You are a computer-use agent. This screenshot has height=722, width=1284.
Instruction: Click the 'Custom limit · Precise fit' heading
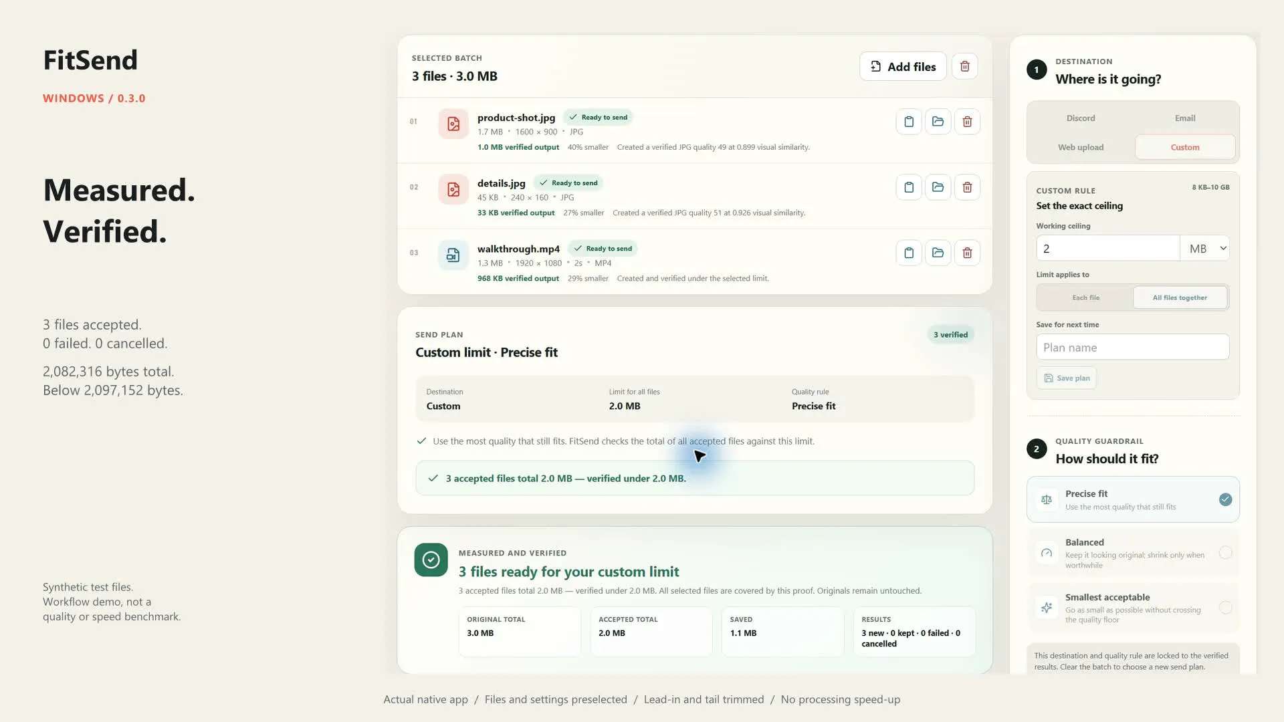[x=486, y=352]
